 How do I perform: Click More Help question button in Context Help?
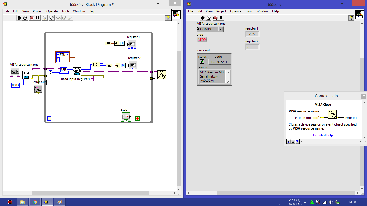pyautogui.click(x=297, y=141)
